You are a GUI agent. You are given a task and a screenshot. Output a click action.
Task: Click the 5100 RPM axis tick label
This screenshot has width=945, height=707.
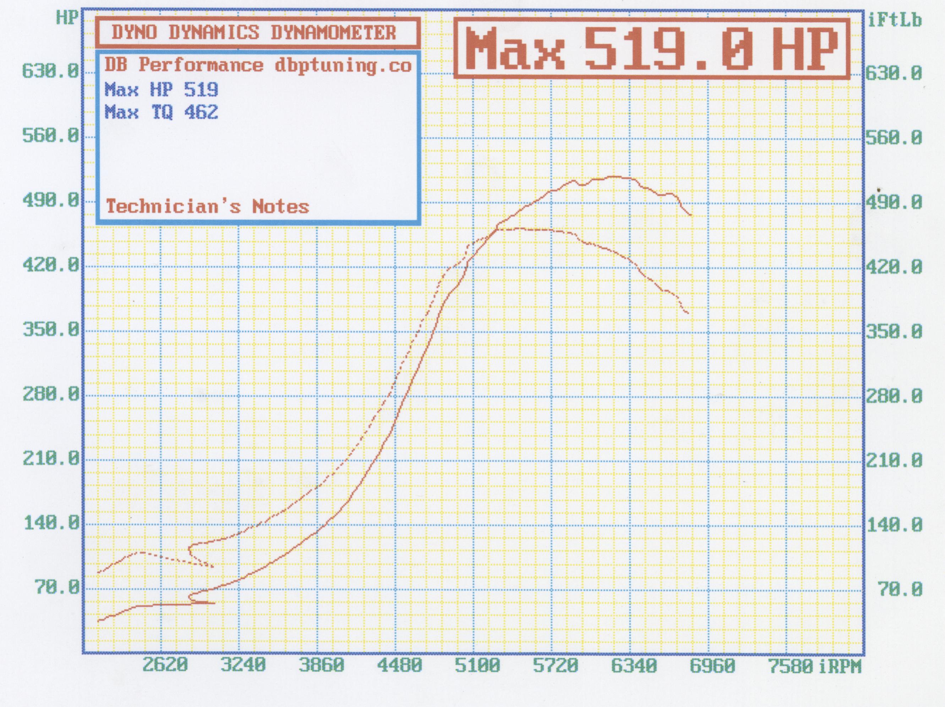[x=477, y=665]
